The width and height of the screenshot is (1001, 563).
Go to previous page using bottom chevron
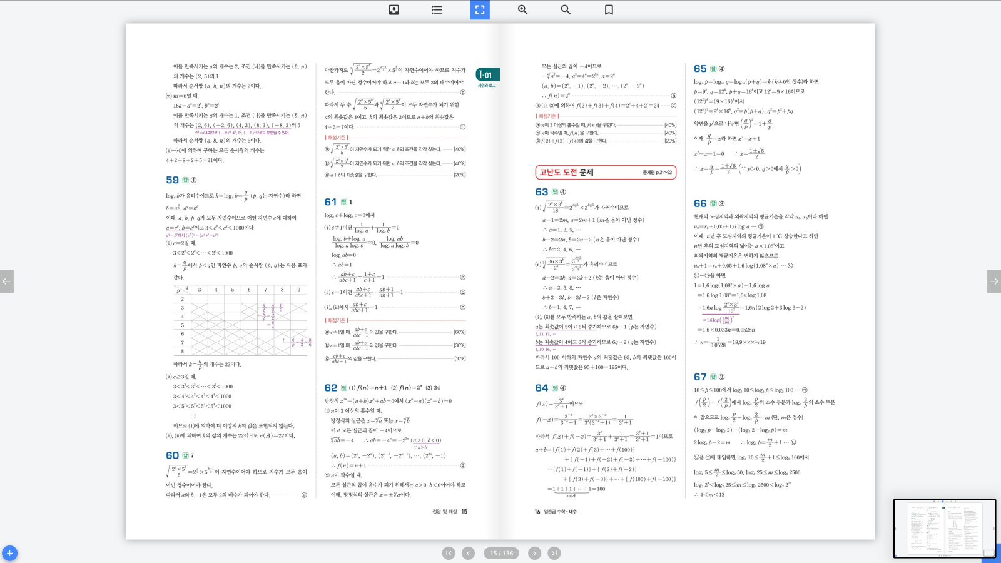468,553
